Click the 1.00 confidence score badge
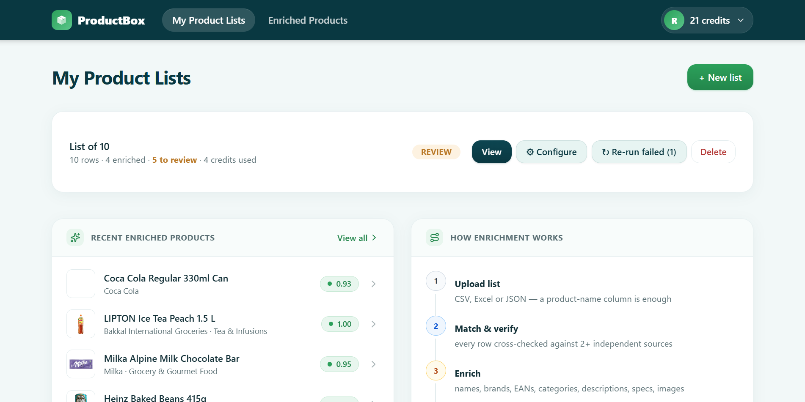The image size is (805, 402). 340,324
